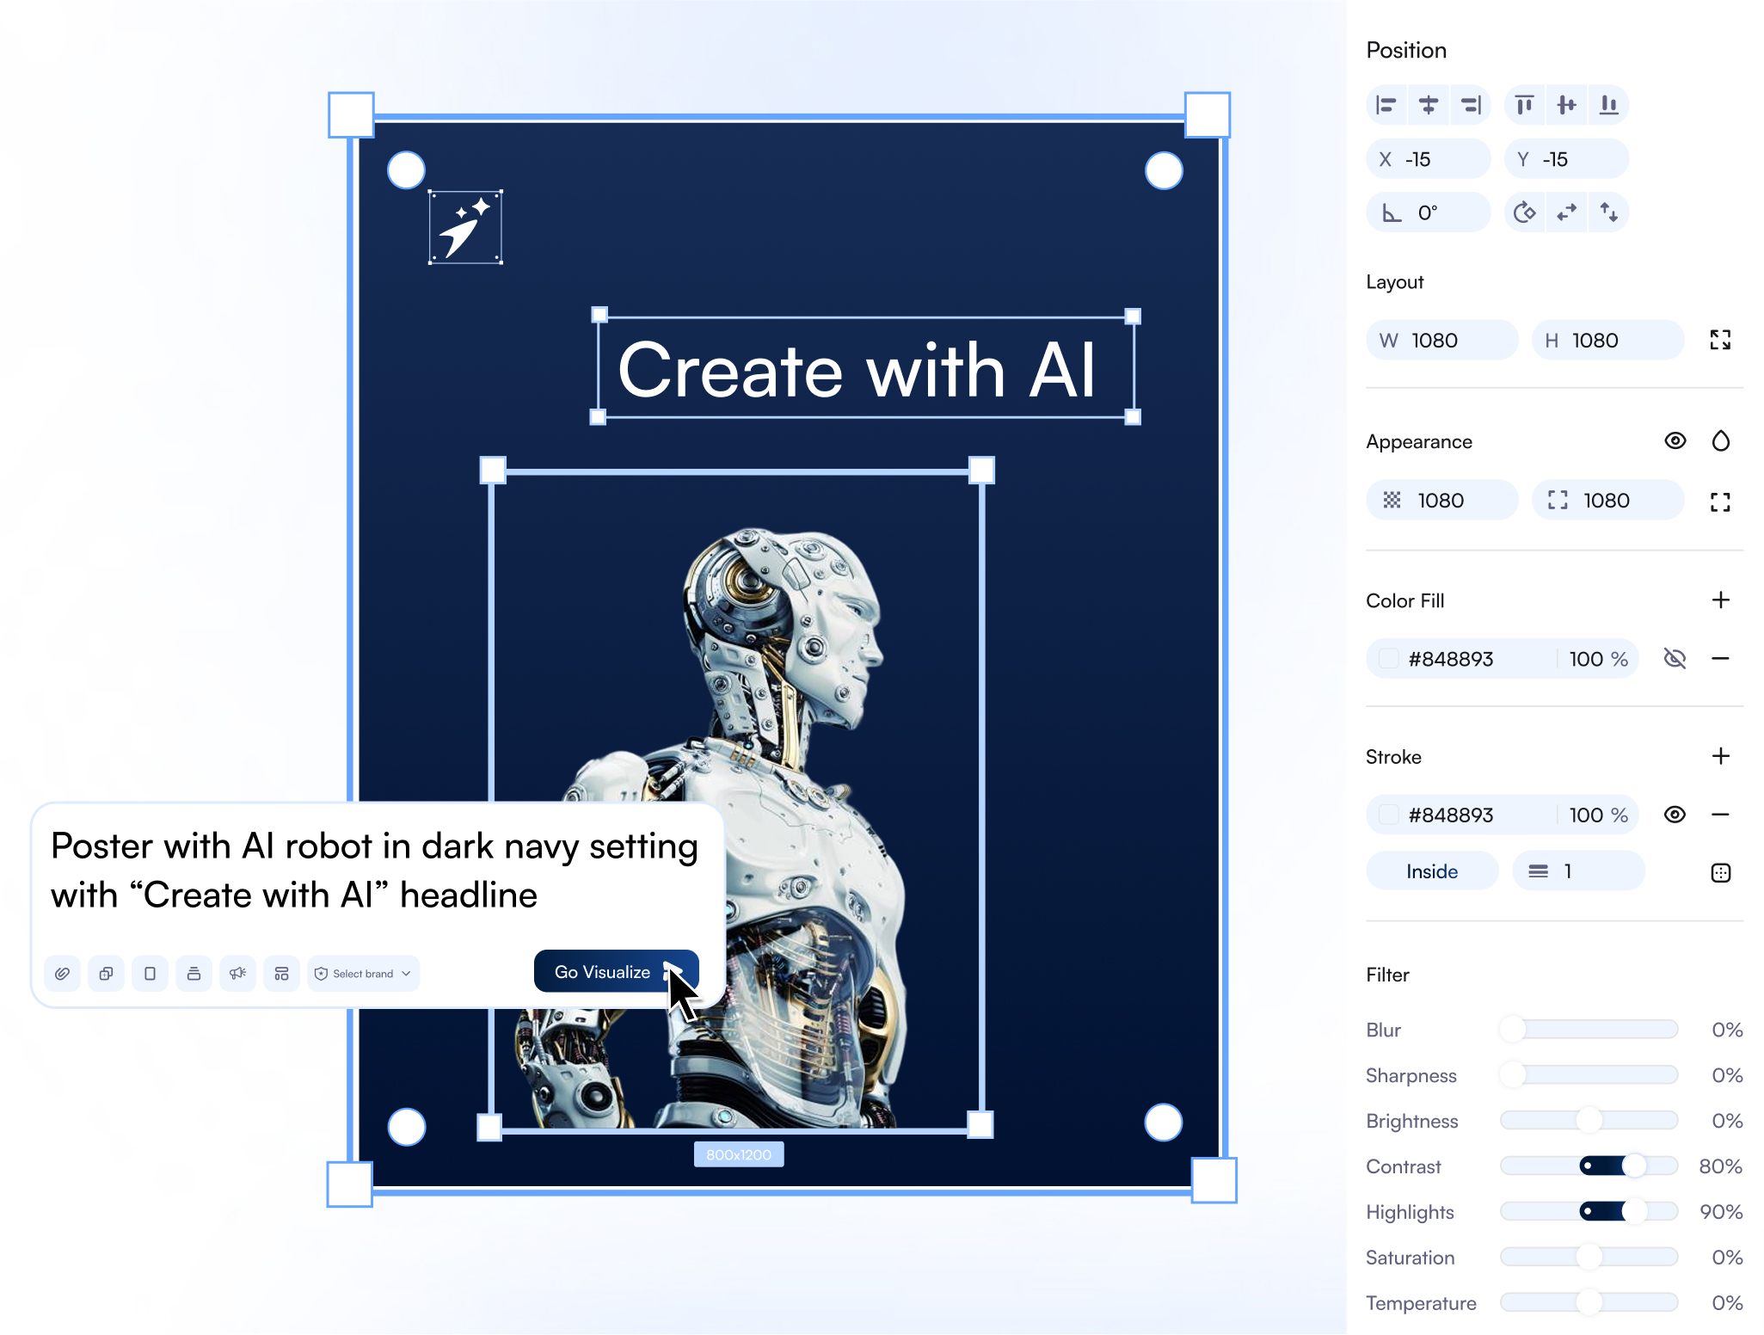The height and width of the screenshot is (1335, 1764).
Task: Open the stroke corner style options
Action: (x=1721, y=872)
